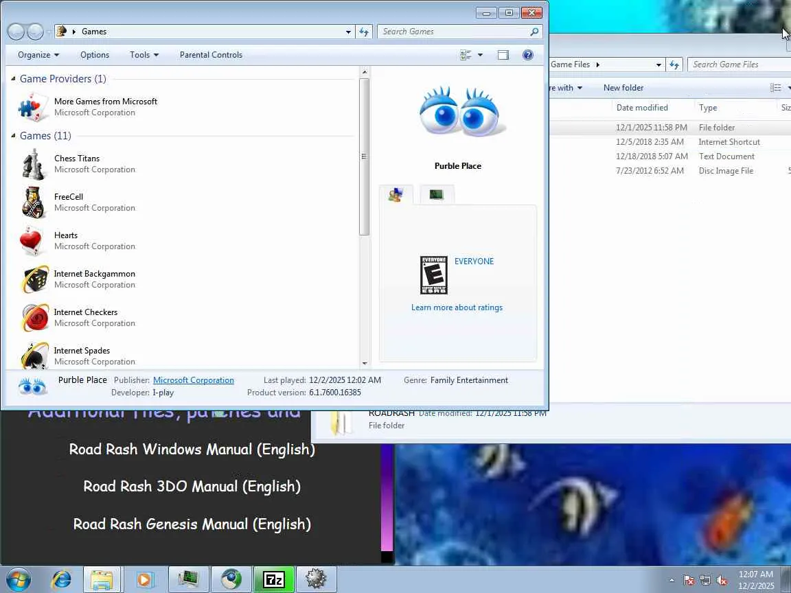This screenshot has height=593, width=791.
Task: Click the Games window help icon
Action: [x=527, y=55]
